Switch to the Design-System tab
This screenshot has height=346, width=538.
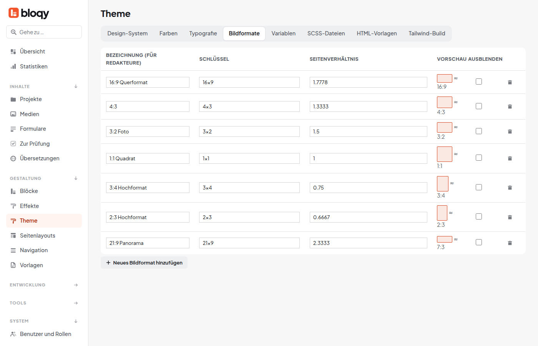click(x=128, y=33)
